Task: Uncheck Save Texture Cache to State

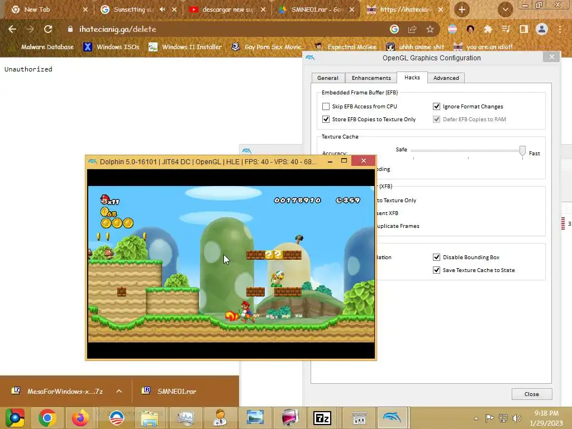Action: point(436,270)
